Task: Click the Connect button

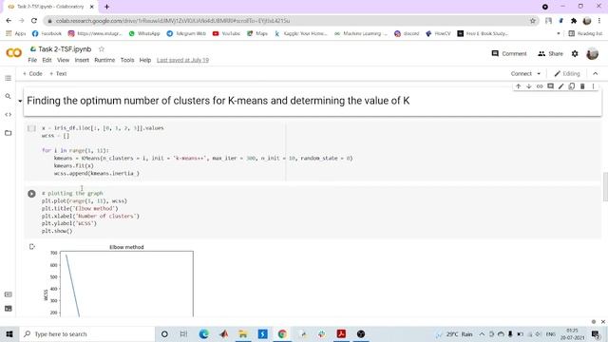Action: click(522, 74)
